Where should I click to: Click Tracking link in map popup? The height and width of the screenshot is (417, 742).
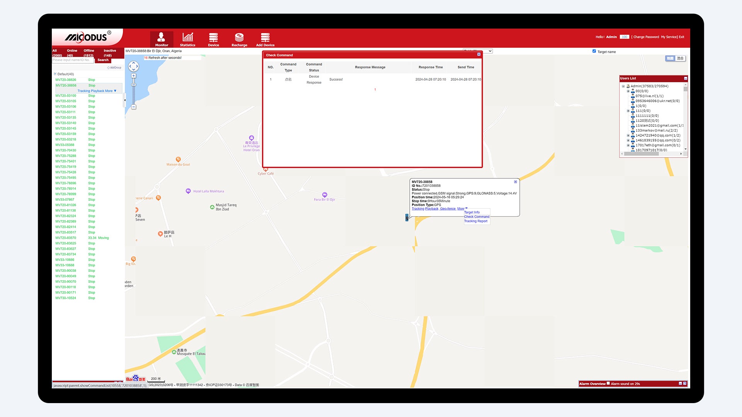418,209
